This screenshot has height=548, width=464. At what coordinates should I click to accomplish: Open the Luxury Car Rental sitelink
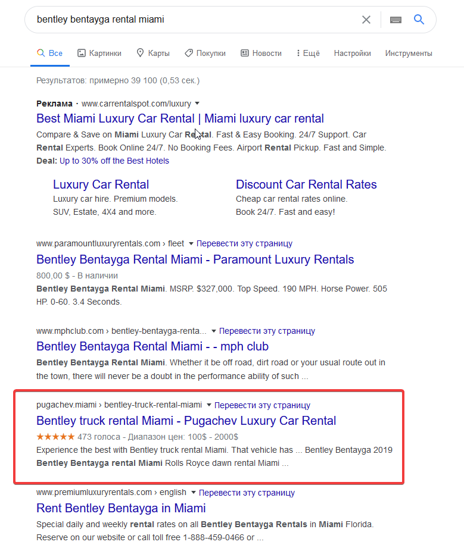point(101,184)
